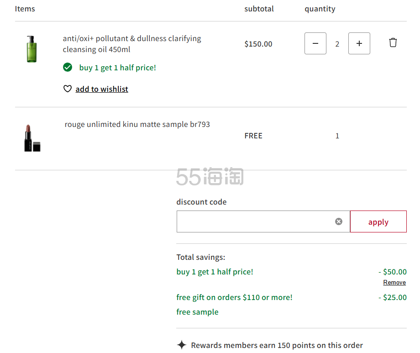Click the rewards sparkle star icon
420x353 pixels.
pos(182,345)
